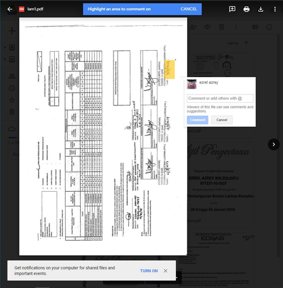Turn on desktop notifications
Image resolution: width=283 pixels, height=288 pixels.
pyautogui.click(x=149, y=271)
